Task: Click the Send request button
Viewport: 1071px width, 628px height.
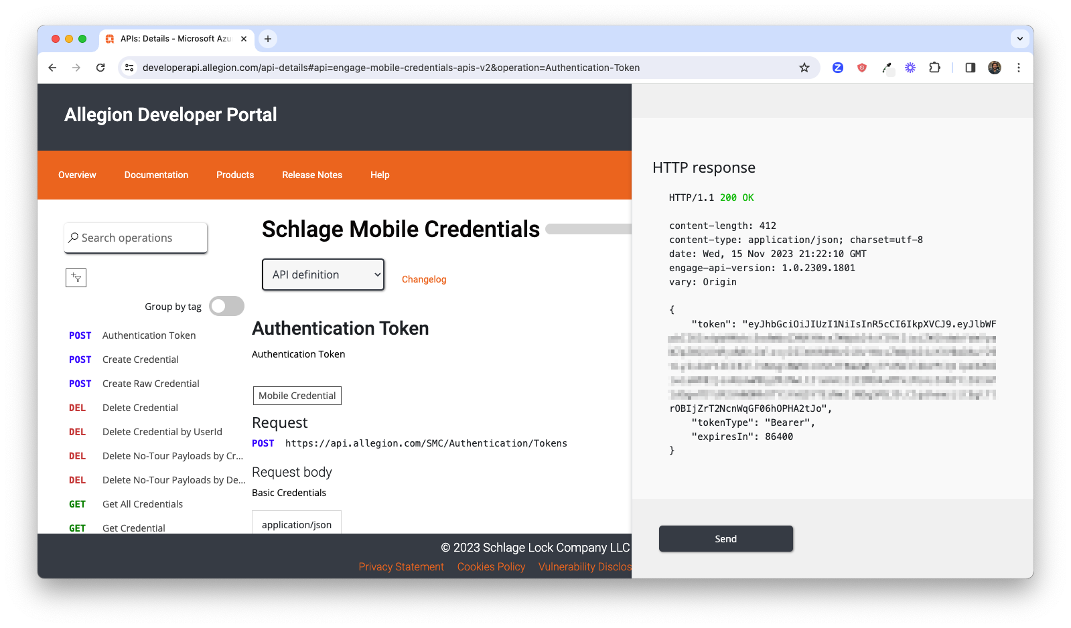Action: click(726, 539)
